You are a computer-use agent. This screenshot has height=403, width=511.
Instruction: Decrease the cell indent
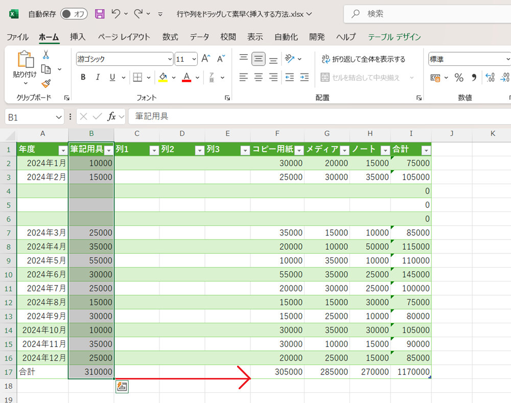coord(289,77)
